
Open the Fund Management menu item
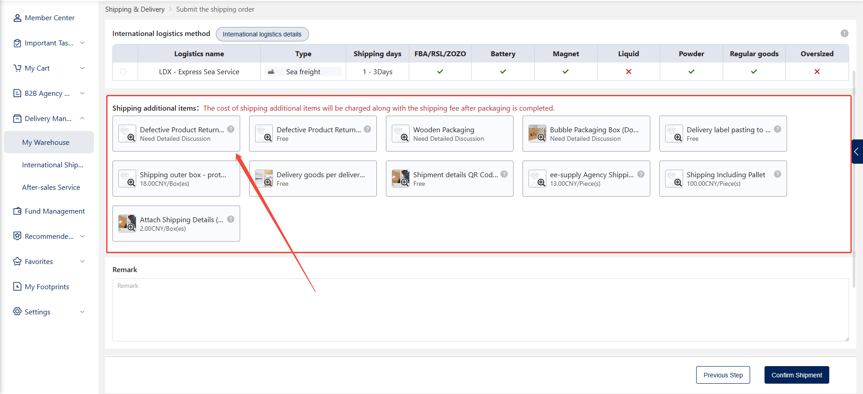pyautogui.click(x=49, y=211)
